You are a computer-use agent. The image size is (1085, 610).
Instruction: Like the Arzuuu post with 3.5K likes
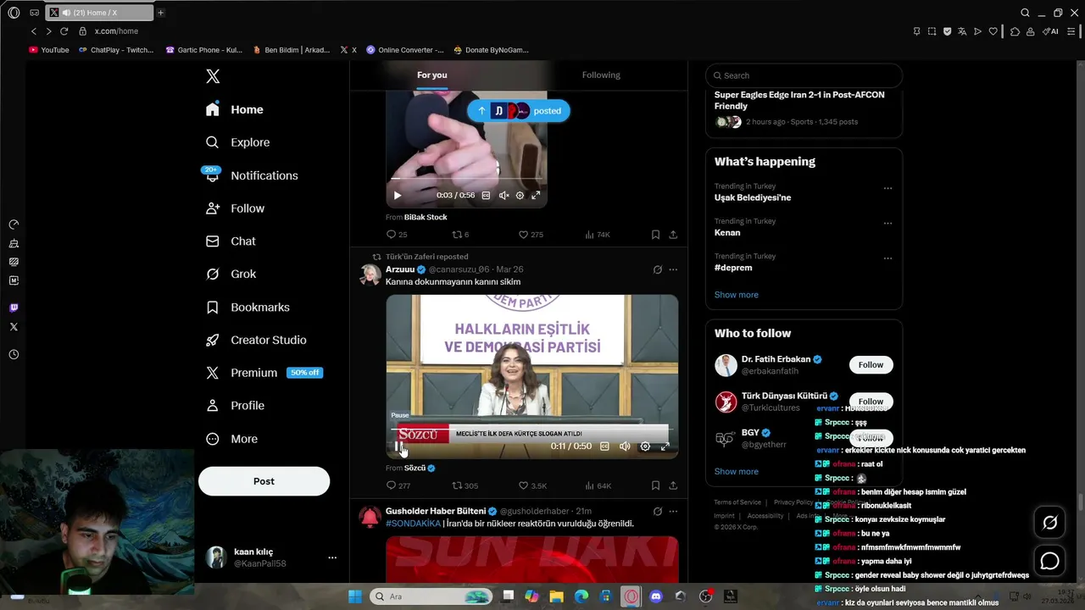(x=532, y=485)
